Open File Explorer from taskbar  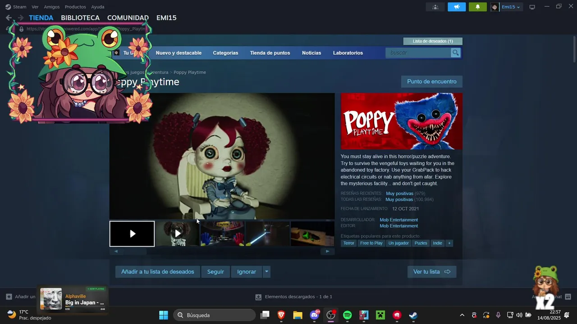[298, 315]
